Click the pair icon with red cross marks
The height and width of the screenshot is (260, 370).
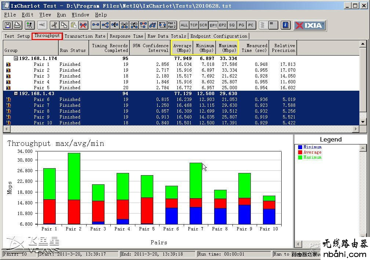(143, 25)
